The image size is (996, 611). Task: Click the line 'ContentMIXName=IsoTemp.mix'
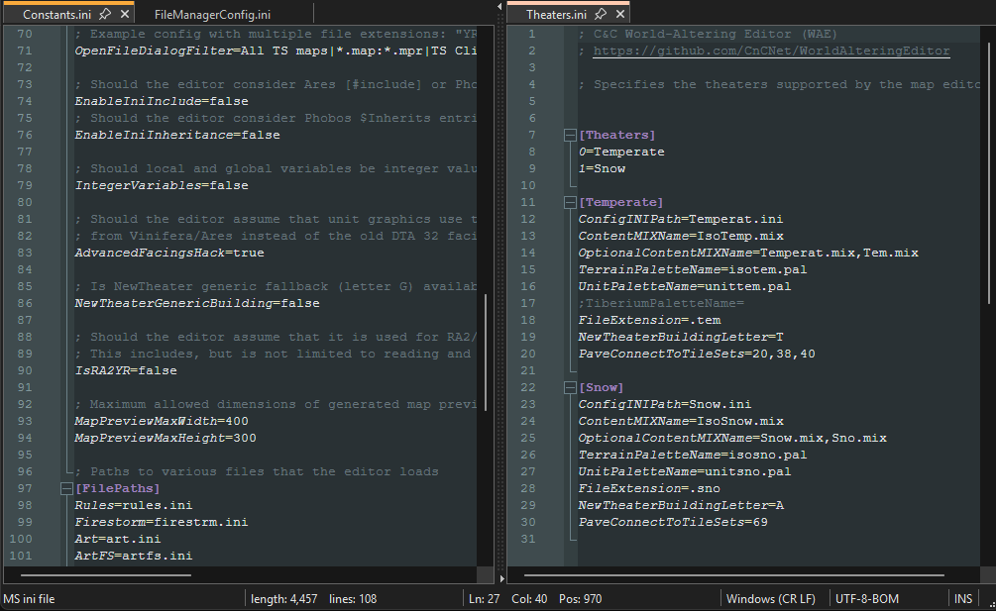[x=681, y=236]
